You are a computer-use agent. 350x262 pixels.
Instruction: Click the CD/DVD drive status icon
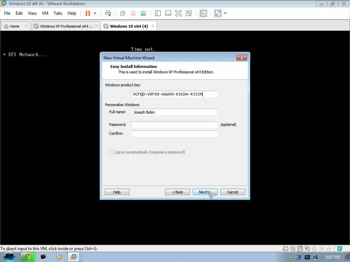pos(293,249)
